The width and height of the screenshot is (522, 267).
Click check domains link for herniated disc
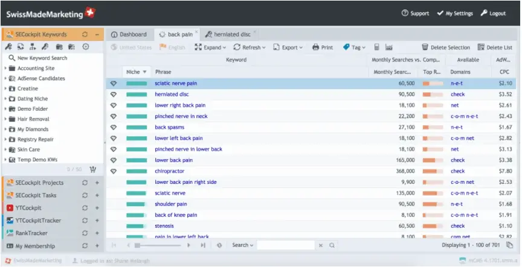pos(458,94)
